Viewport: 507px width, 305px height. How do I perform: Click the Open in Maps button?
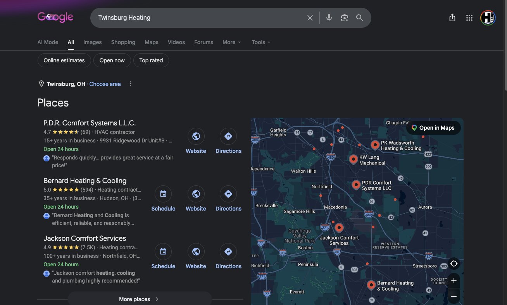click(433, 128)
